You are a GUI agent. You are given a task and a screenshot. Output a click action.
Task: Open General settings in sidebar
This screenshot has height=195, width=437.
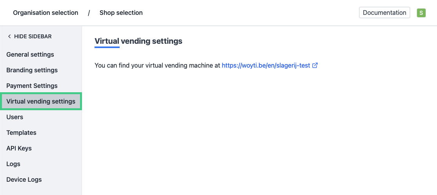[x=30, y=55]
